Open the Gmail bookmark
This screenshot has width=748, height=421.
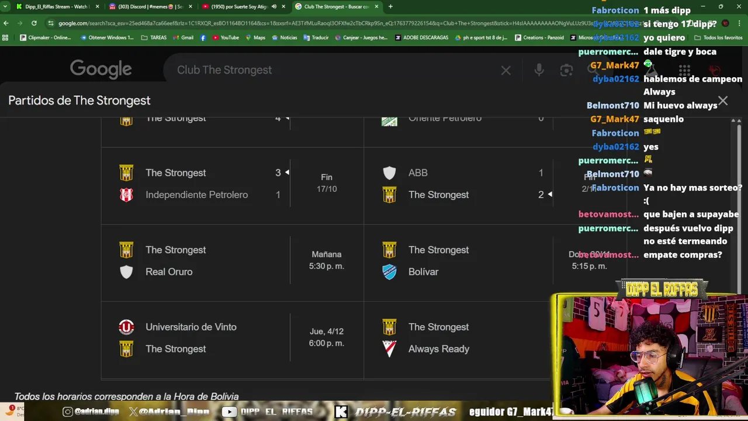[183, 37]
